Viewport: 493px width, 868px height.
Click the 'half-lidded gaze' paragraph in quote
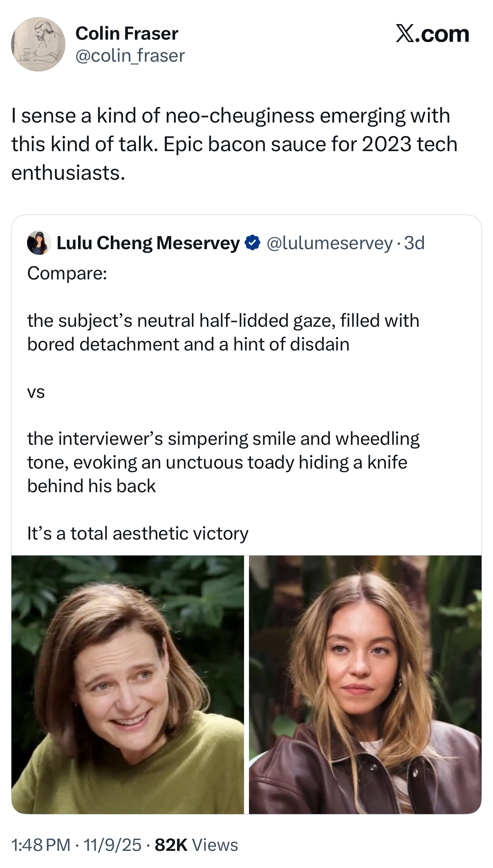[x=223, y=332]
